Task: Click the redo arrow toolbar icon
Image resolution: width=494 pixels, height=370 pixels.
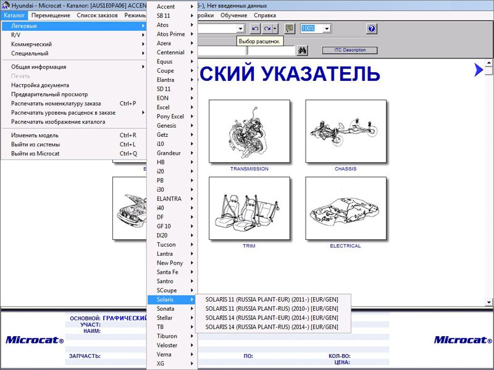Action: [x=267, y=28]
